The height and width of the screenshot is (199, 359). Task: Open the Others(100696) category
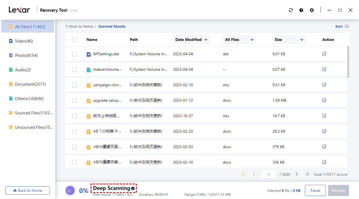28,99
